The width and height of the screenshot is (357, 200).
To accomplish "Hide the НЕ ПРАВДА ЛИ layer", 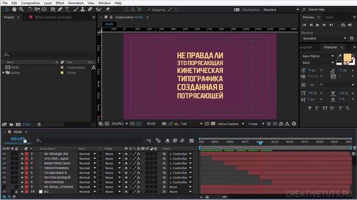I will pyautogui.click(x=4, y=154).
